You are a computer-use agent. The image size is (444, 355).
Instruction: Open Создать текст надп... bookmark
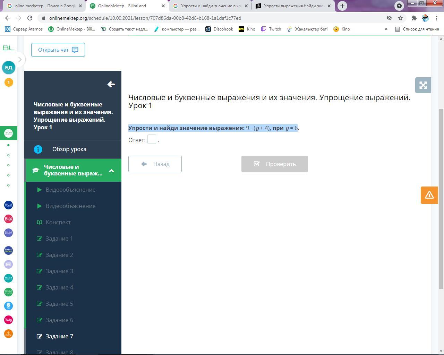(124, 29)
